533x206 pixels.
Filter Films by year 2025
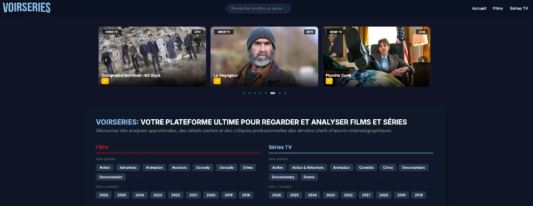pyautogui.click(x=122, y=195)
